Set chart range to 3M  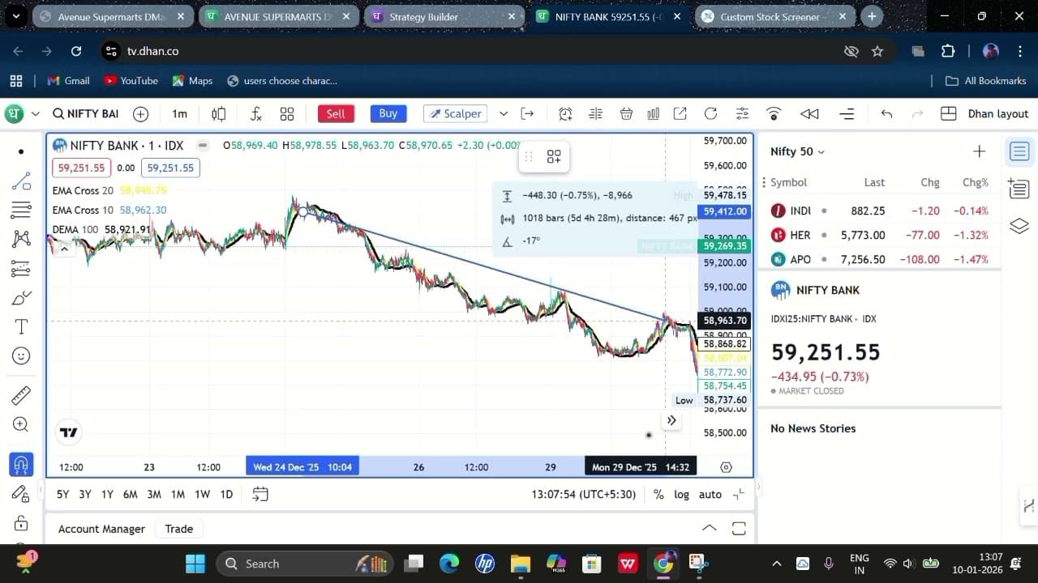154,494
